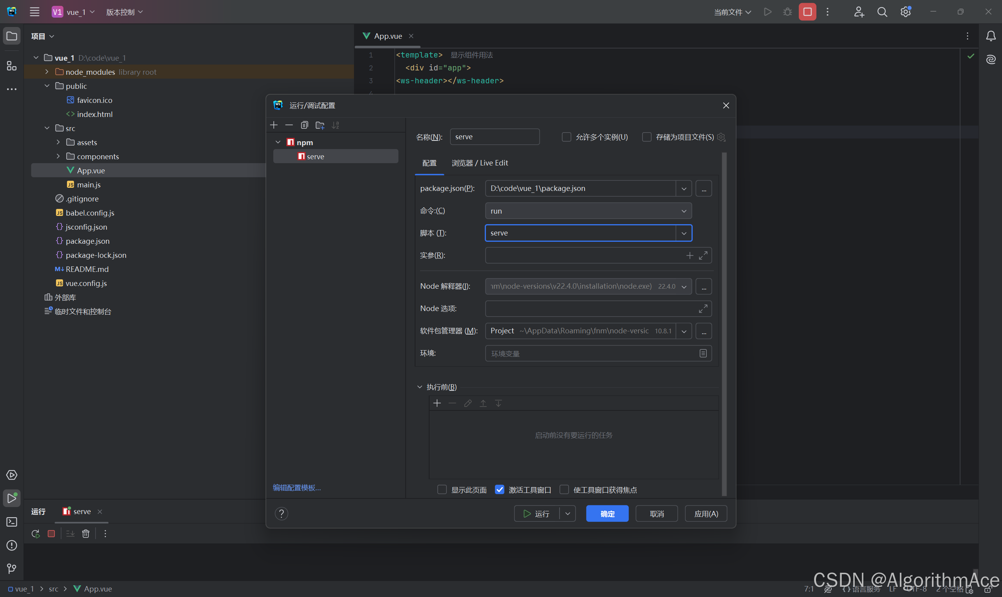Click the red stop button in the top toolbar
Screen dimensions: 1002x597
807,12
